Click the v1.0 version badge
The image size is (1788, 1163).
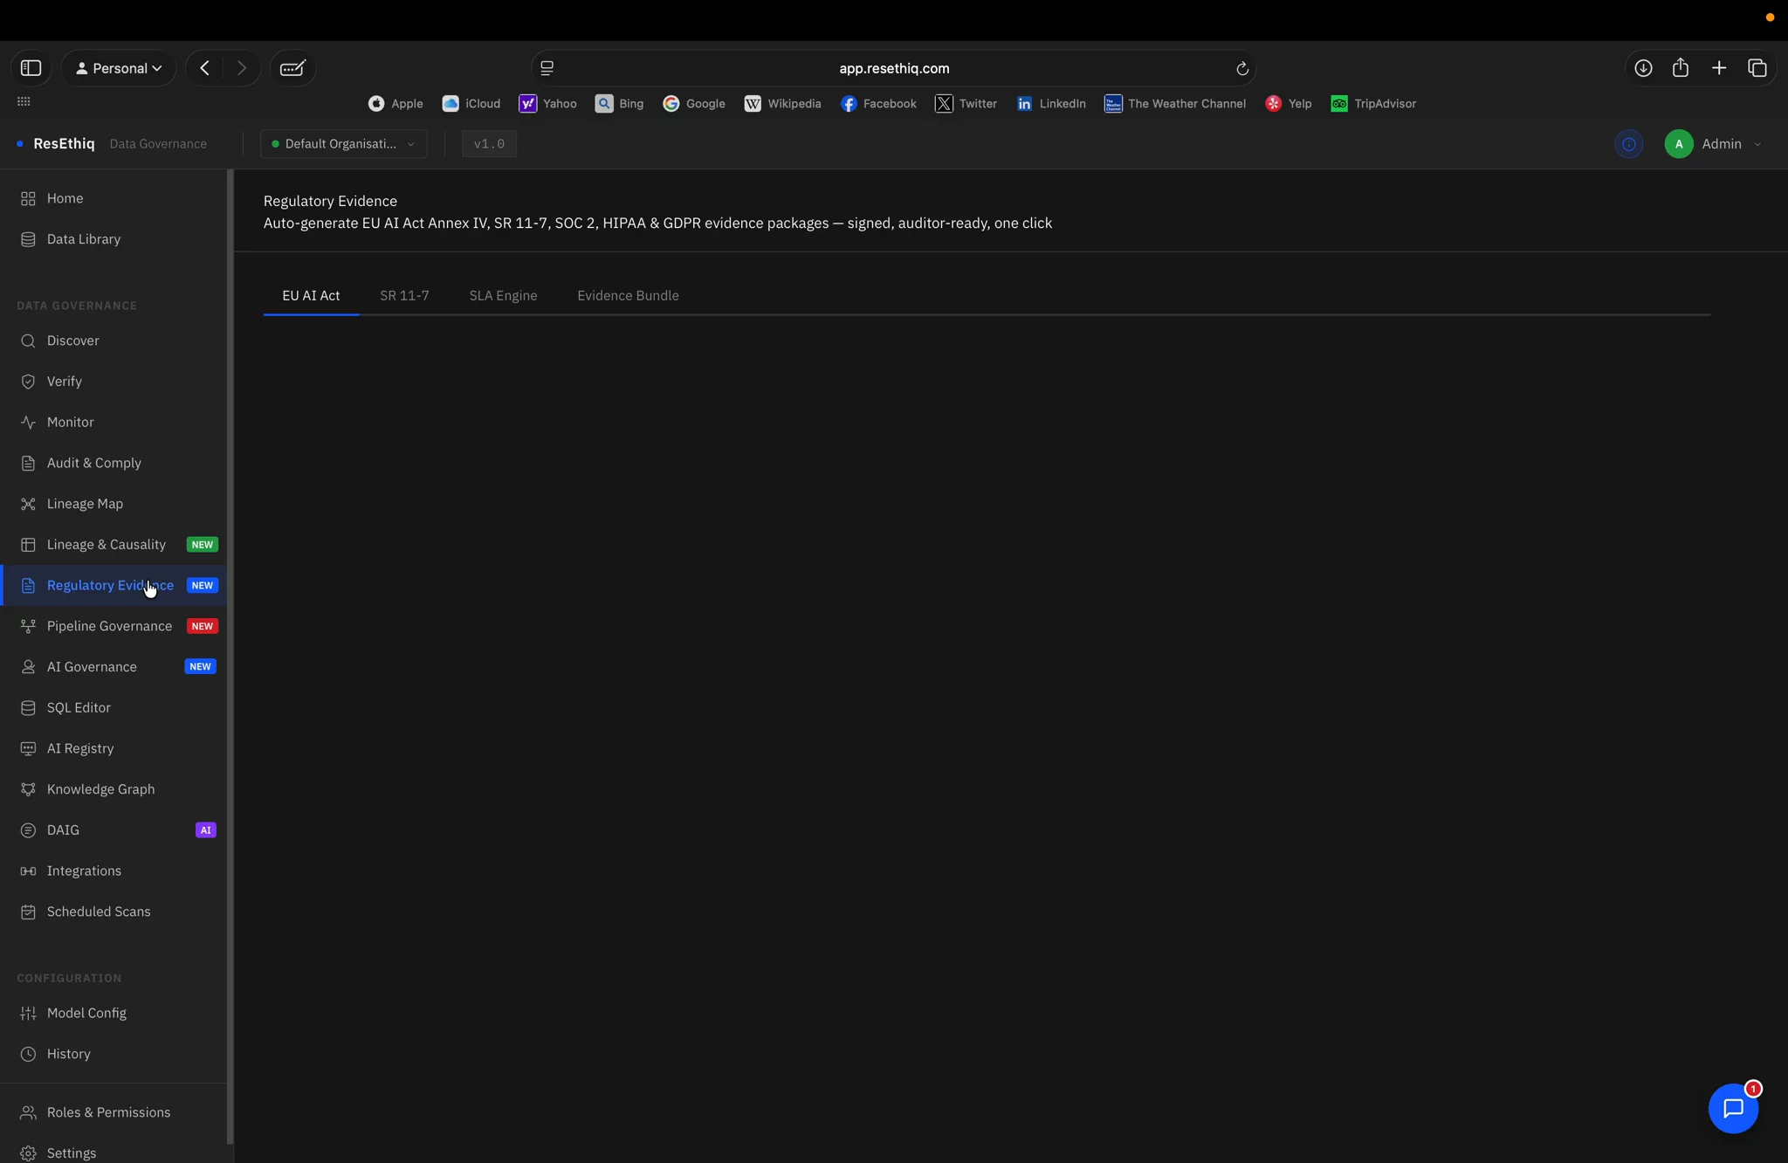point(489,144)
